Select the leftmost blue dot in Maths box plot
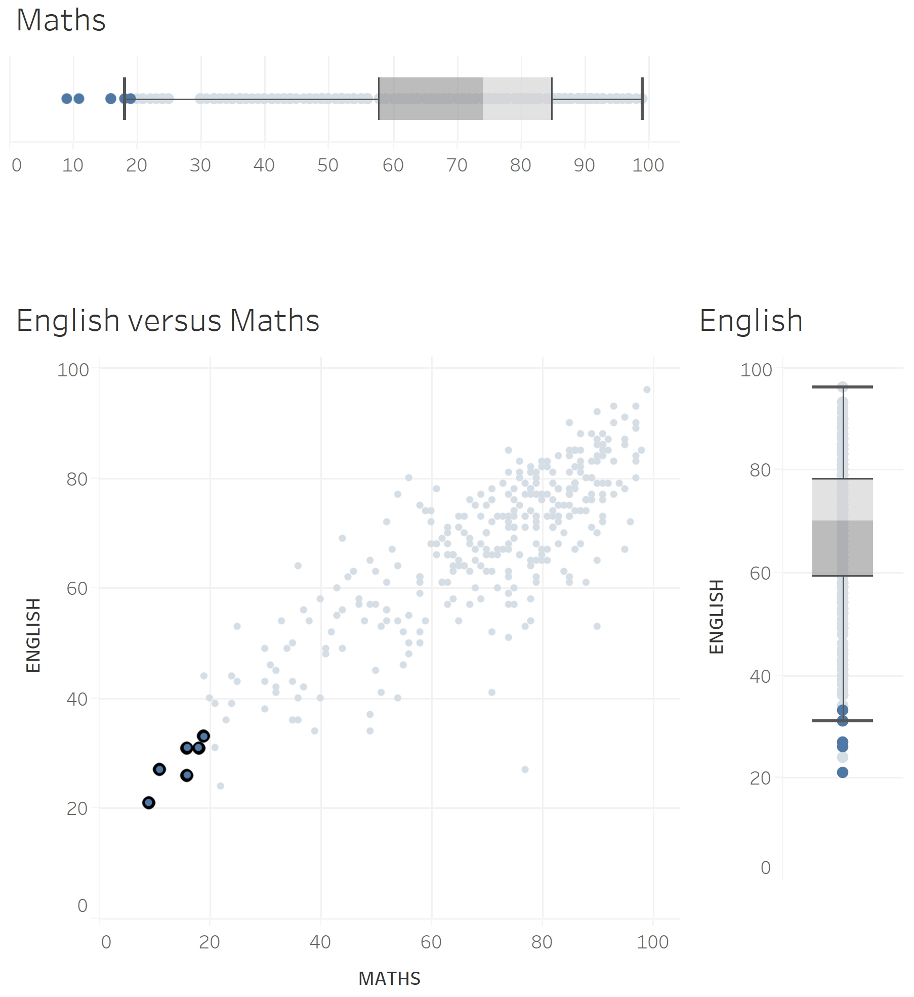The image size is (914, 997). point(67,99)
